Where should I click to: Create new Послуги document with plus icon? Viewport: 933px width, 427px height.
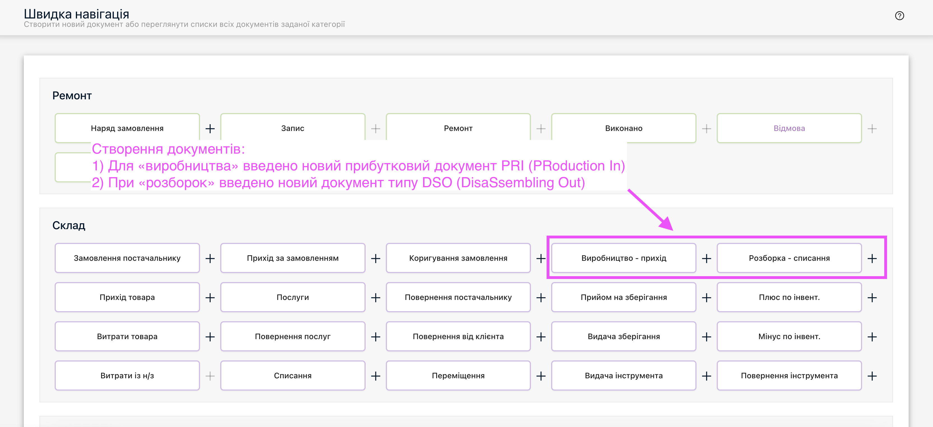coord(376,297)
